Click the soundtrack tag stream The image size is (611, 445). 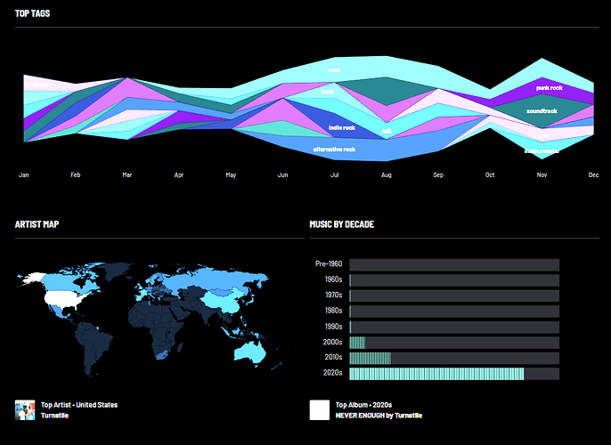click(x=542, y=111)
